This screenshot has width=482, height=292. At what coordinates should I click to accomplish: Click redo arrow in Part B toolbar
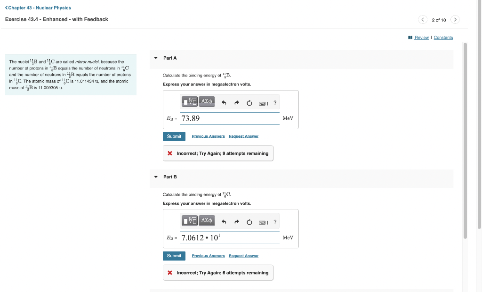(x=236, y=222)
